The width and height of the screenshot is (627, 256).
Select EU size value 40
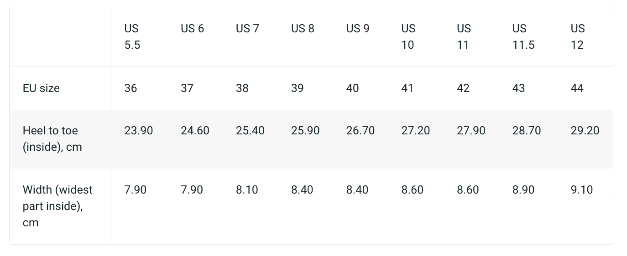pyautogui.click(x=352, y=88)
